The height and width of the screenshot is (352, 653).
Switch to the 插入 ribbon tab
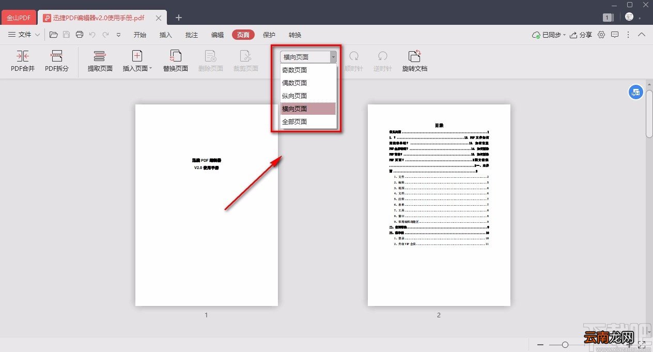166,35
